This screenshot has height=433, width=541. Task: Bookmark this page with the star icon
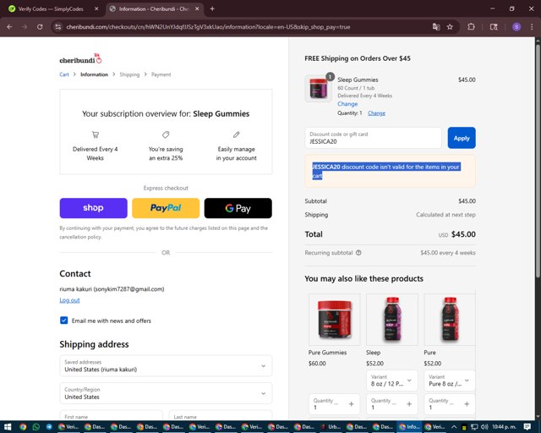(450, 26)
